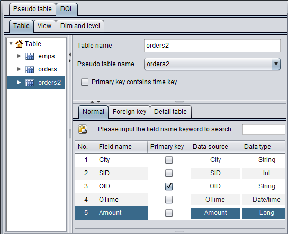The width and height of the screenshot is (288, 234).
Task: Click the up arrow on horizontal divider
Action: pos(92,102)
